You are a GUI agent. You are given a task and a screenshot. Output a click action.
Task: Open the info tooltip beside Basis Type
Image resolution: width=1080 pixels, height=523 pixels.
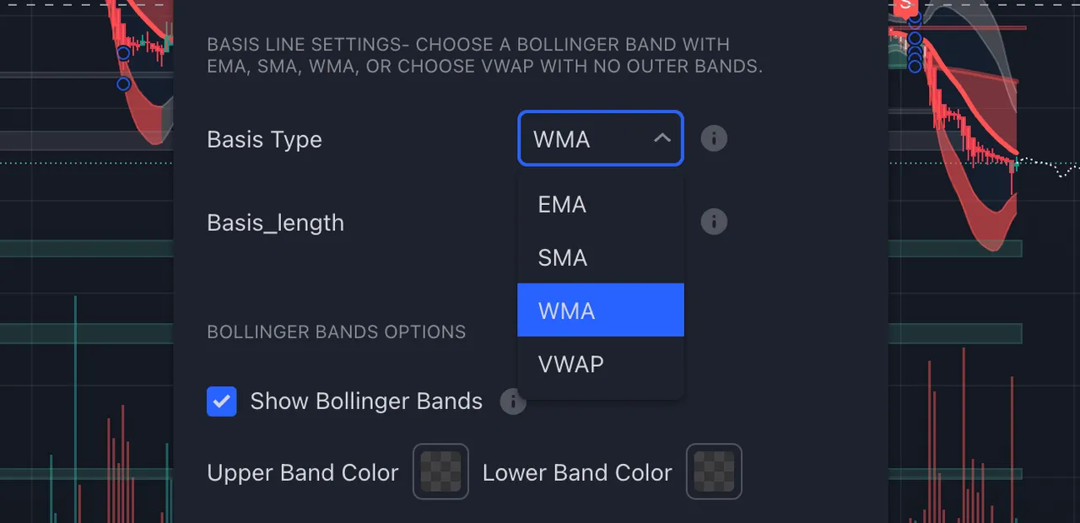(x=714, y=138)
